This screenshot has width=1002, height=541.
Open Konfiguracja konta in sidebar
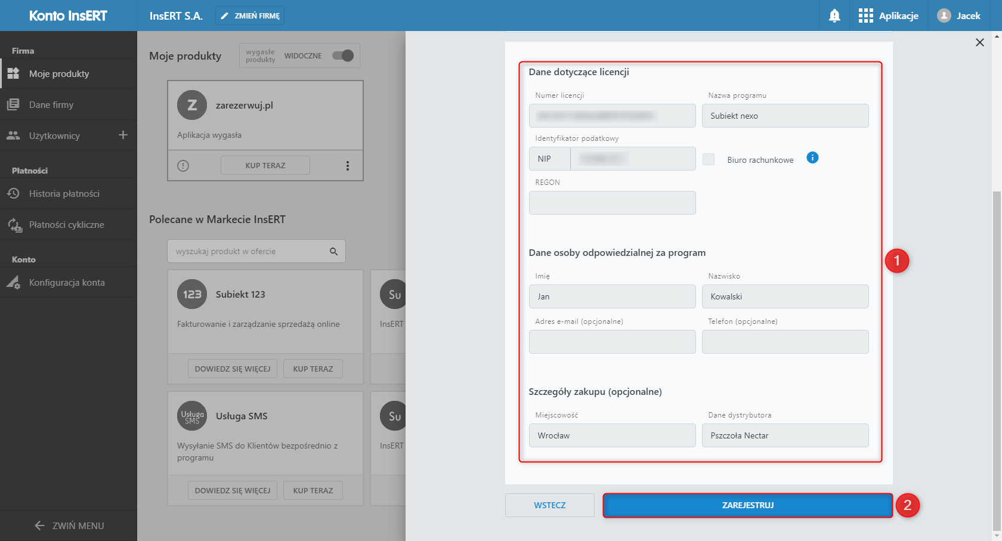click(x=69, y=283)
